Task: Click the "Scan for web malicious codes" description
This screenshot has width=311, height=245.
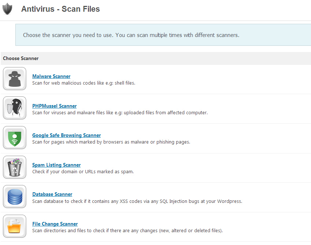Action: pyautogui.click(x=84, y=83)
